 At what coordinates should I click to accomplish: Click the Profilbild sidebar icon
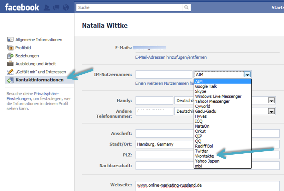10,48
